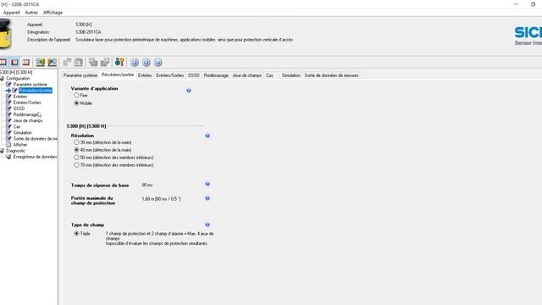Switch to the Simulation tab
This screenshot has width=542, height=305.
(x=290, y=75)
